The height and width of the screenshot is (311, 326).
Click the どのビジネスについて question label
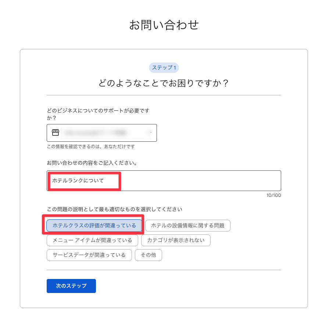click(98, 114)
